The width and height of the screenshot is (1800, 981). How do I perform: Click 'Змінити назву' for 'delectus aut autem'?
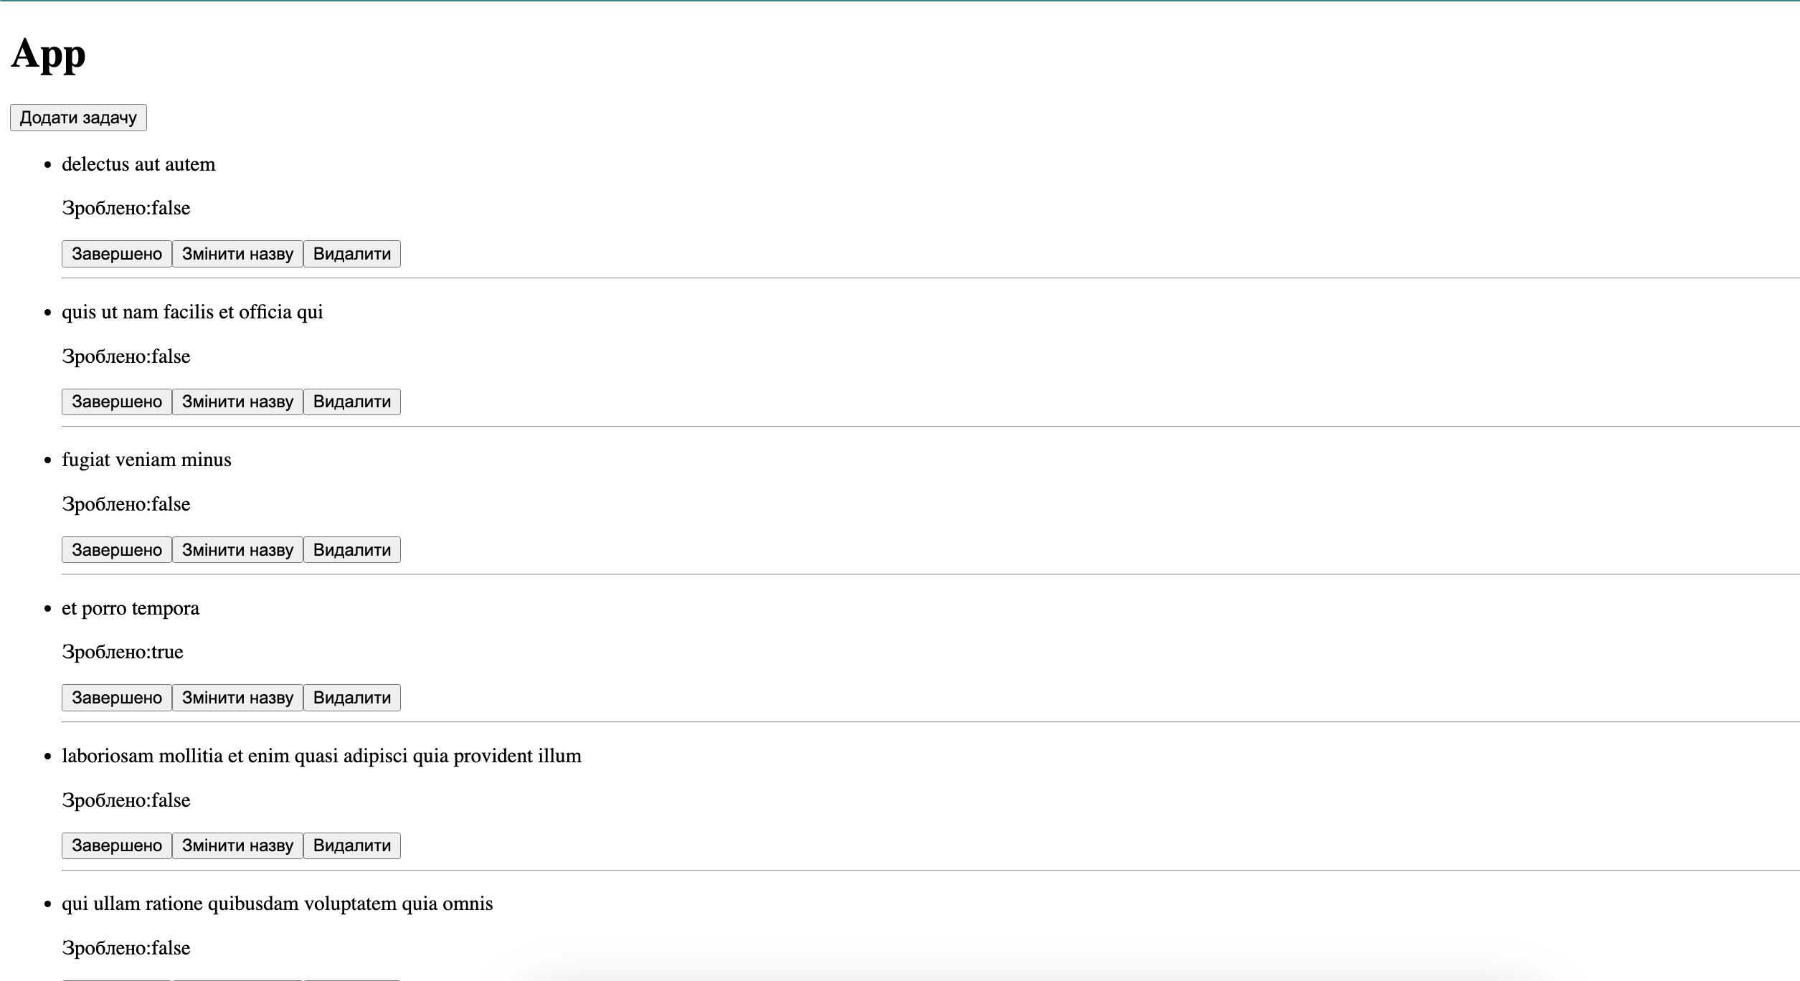(x=237, y=254)
